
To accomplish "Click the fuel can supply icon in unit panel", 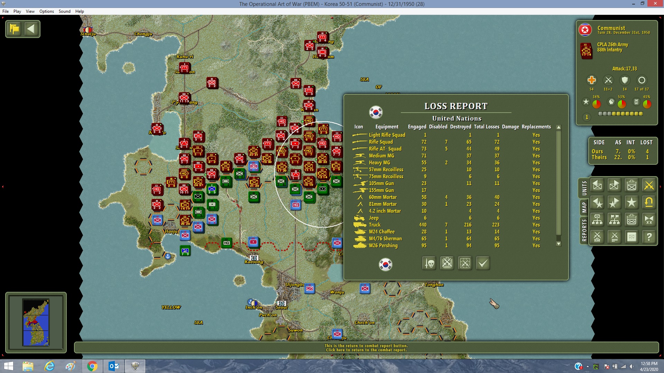I will point(636,102).
